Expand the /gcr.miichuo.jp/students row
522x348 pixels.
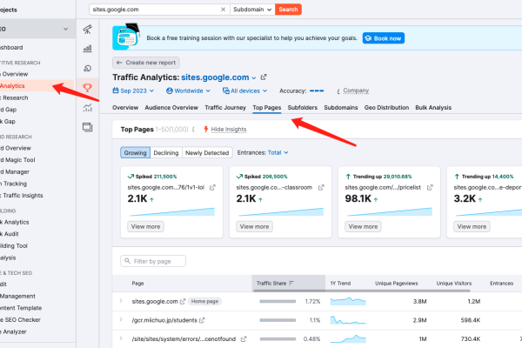tap(121, 319)
